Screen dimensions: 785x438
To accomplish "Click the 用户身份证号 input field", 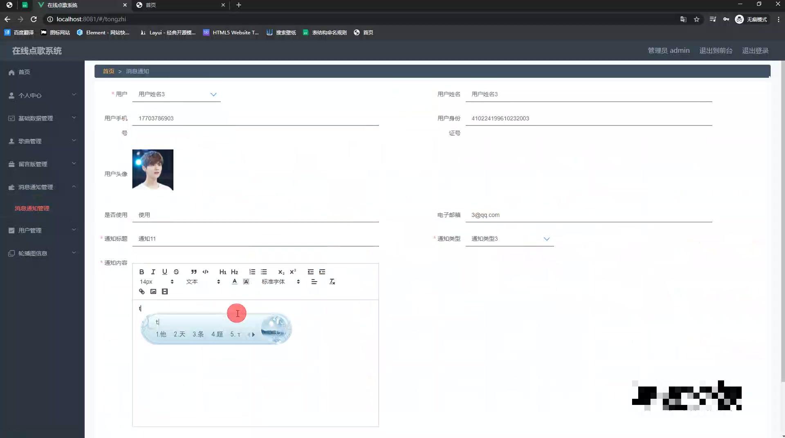I will [x=589, y=118].
